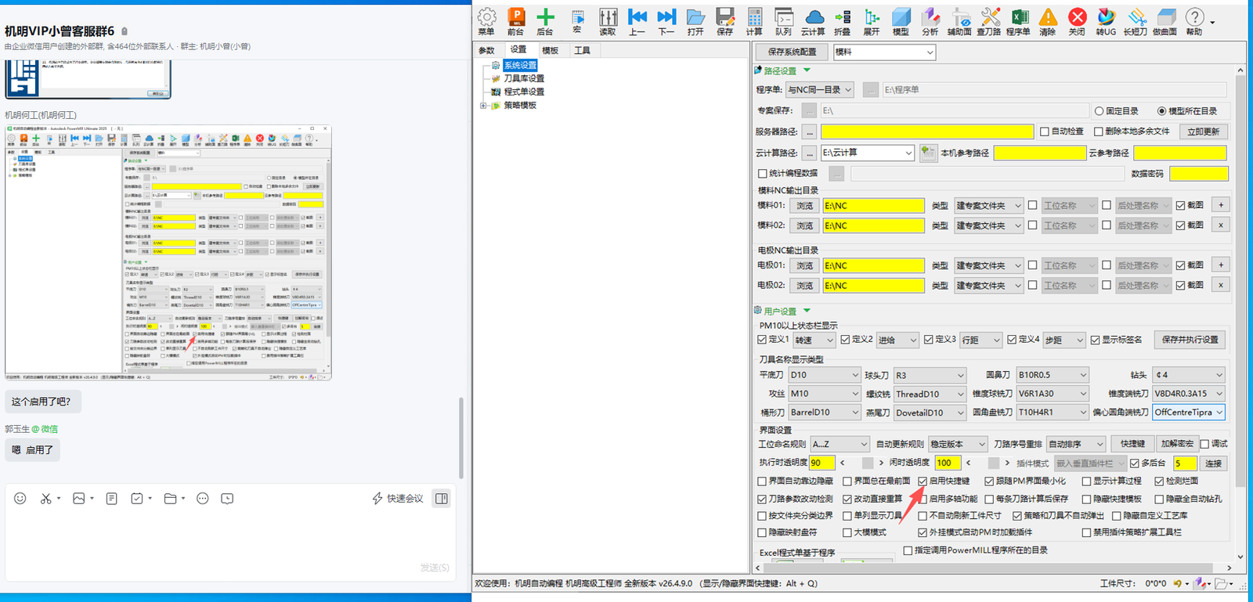Image resolution: width=1253 pixels, height=602 pixels.
Task: Click the green plus 后台 icon
Action: coord(545,21)
